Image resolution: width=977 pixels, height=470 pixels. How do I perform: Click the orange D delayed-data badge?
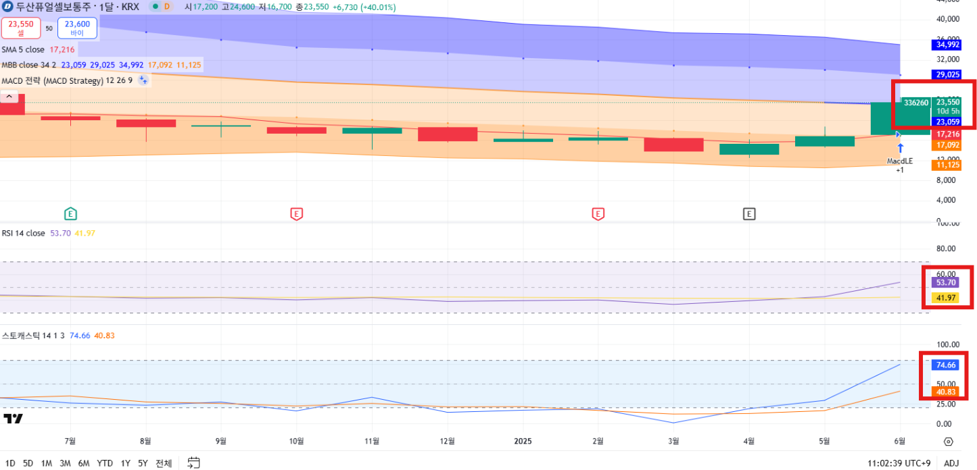(168, 7)
